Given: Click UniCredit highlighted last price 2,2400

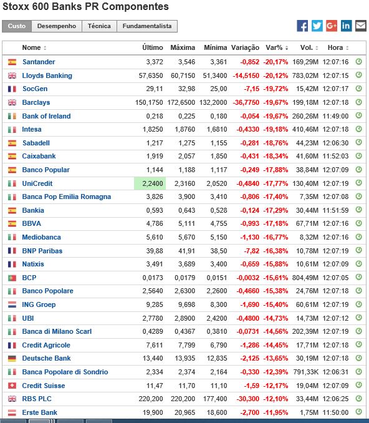Looking at the screenshot, I should 150,183.
